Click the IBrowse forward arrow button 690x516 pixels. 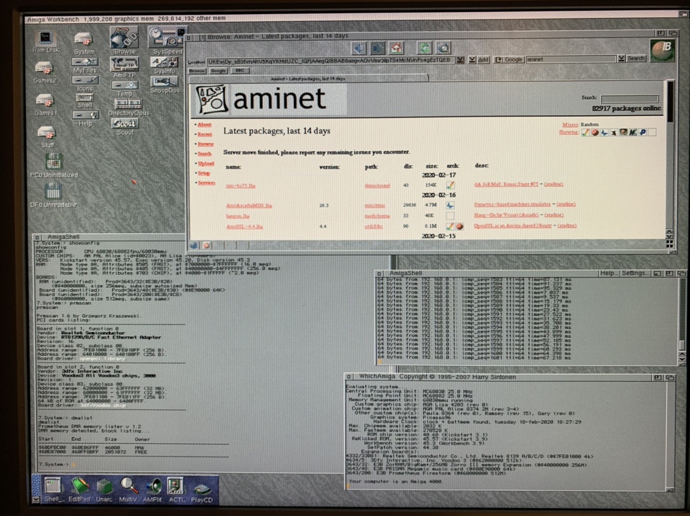point(378,48)
